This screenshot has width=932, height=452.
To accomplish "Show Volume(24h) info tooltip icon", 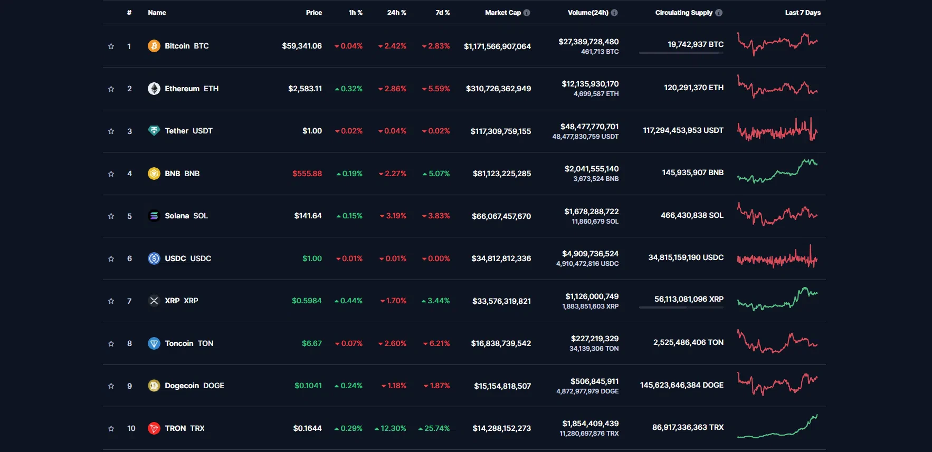I will [614, 13].
